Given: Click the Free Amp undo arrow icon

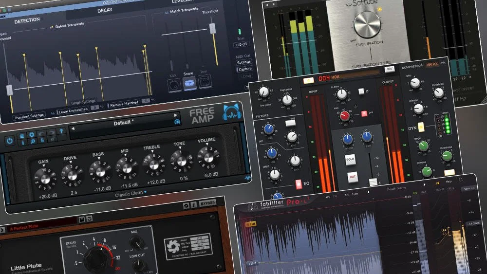Looking at the screenshot, I should (x=41, y=133).
